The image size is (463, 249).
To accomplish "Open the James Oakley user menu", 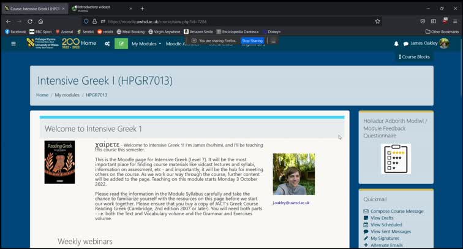I will pos(429,44).
